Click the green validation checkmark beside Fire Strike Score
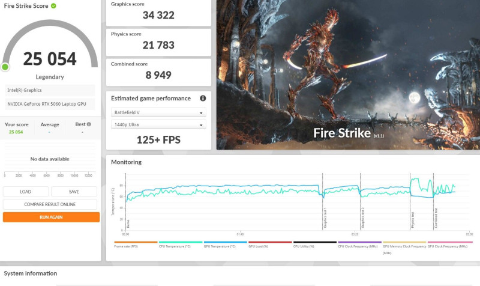The width and height of the screenshot is (480, 286). click(53, 6)
